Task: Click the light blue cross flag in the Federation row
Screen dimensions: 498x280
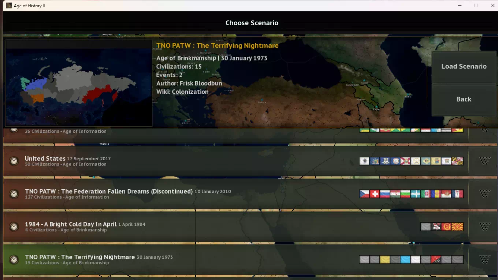Action: point(416,194)
